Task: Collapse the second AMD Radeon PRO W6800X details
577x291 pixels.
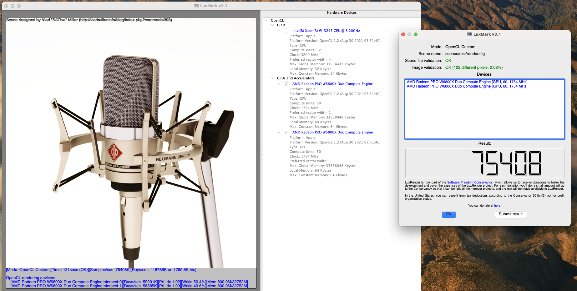Action: click(279, 132)
